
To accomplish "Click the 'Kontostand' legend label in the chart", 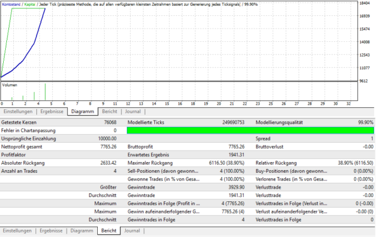I will 11,4.
